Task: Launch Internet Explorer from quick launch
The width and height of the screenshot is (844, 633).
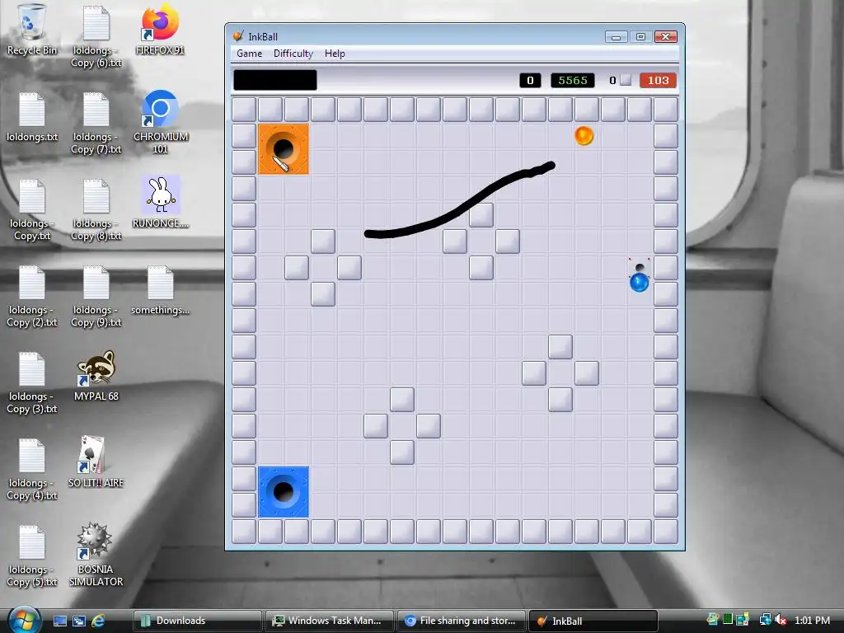Action: point(98,621)
